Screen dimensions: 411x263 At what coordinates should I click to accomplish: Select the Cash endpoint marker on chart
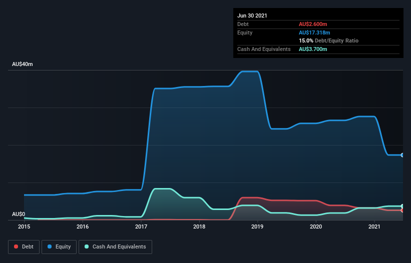[402, 206]
